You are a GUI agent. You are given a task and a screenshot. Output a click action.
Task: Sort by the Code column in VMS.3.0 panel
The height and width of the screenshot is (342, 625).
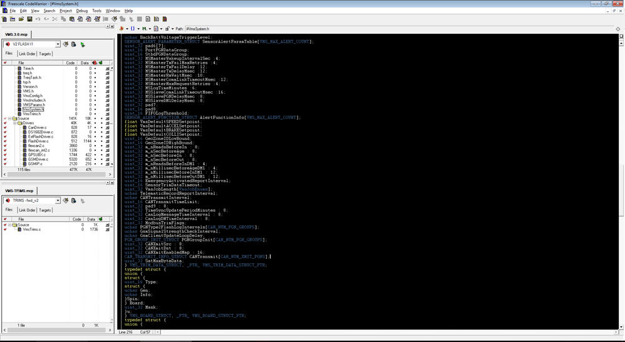[x=71, y=63]
